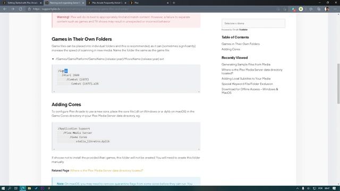Click the Adding Cores heading

pos(66,105)
